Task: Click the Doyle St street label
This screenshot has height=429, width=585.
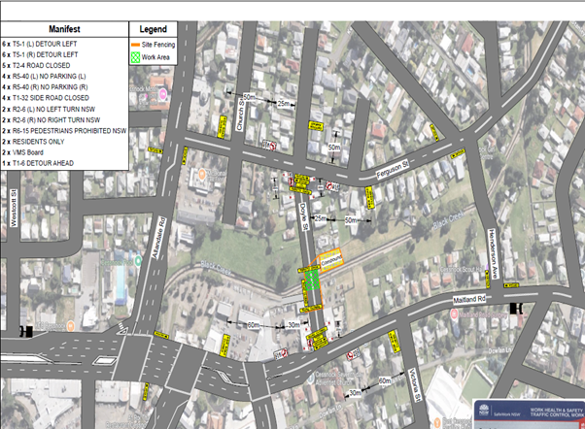Action: click(x=304, y=216)
